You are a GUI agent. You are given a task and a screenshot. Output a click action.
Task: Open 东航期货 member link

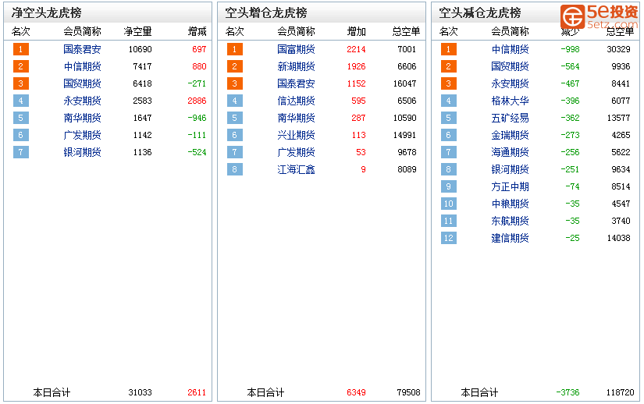510,221
